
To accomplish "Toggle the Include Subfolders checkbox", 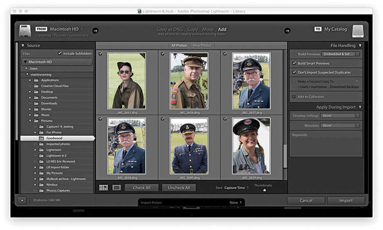I will pyautogui.click(x=60, y=54).
